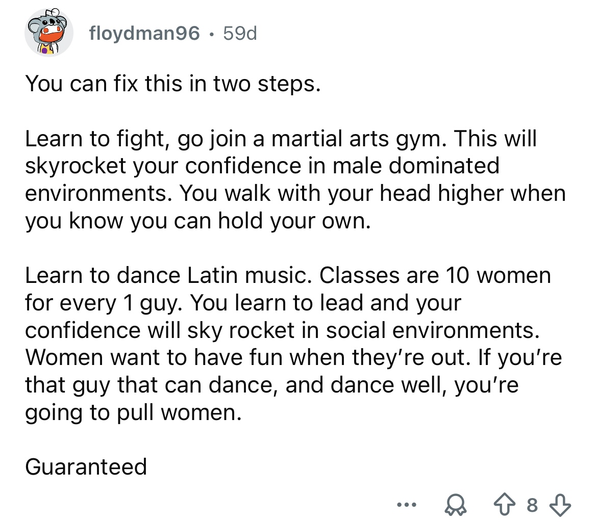The image size is (597, 522).
Task: Click the sentence 'You can fix this in two steps.'
Action: click(x=173, y=83)
